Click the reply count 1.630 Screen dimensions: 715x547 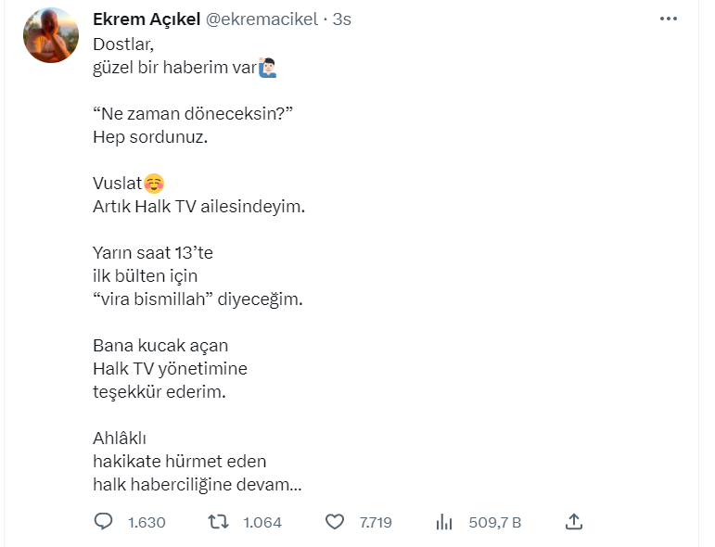coord(147,523)
